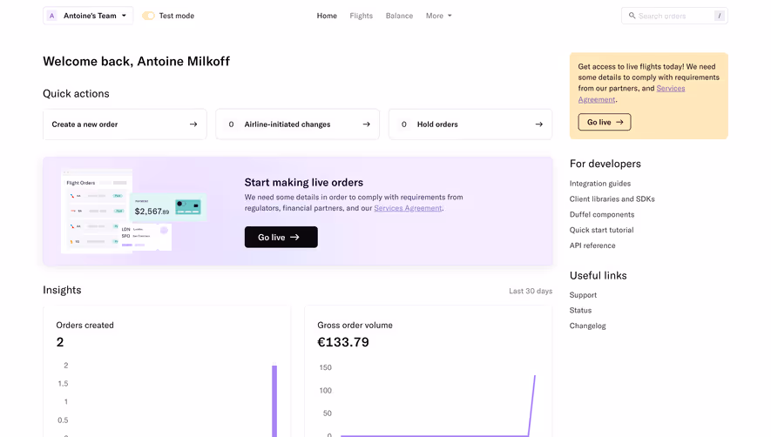Viewport: 771px width, 437px height.
Task: Click the 'Orders created' card title
Action: pos(85,325)
